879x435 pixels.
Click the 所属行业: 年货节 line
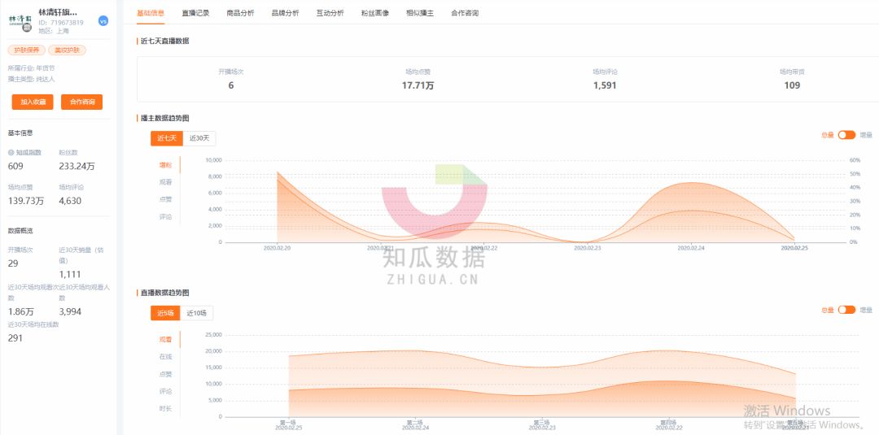[x=32, y=67]
